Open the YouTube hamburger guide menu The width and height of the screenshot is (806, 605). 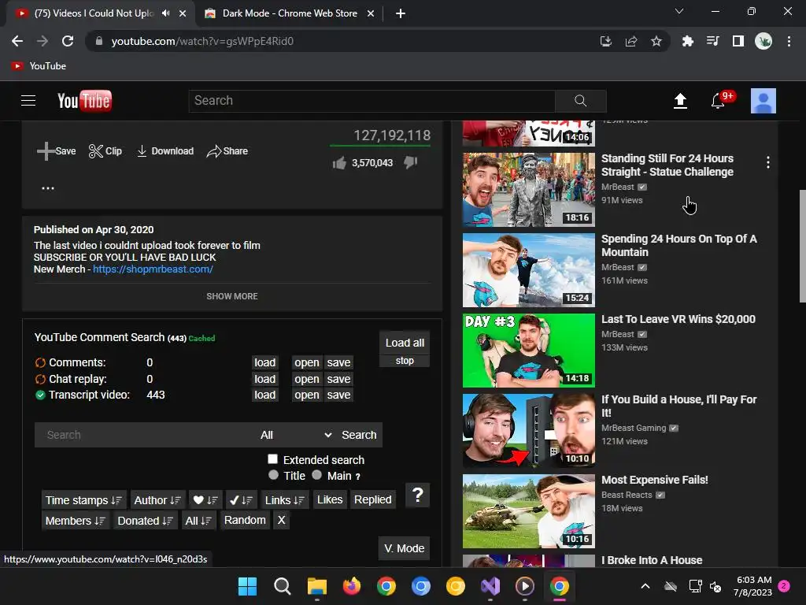tap(28, 100)
